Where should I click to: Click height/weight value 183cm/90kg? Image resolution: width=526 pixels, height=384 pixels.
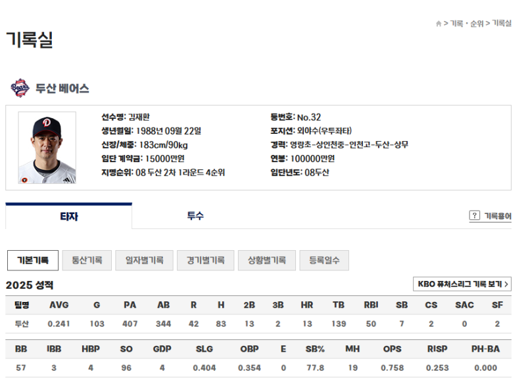click(x=163, y=145)
